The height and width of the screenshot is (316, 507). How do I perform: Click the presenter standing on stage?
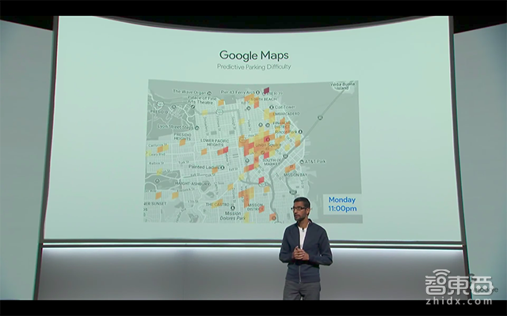coord(303,249)
